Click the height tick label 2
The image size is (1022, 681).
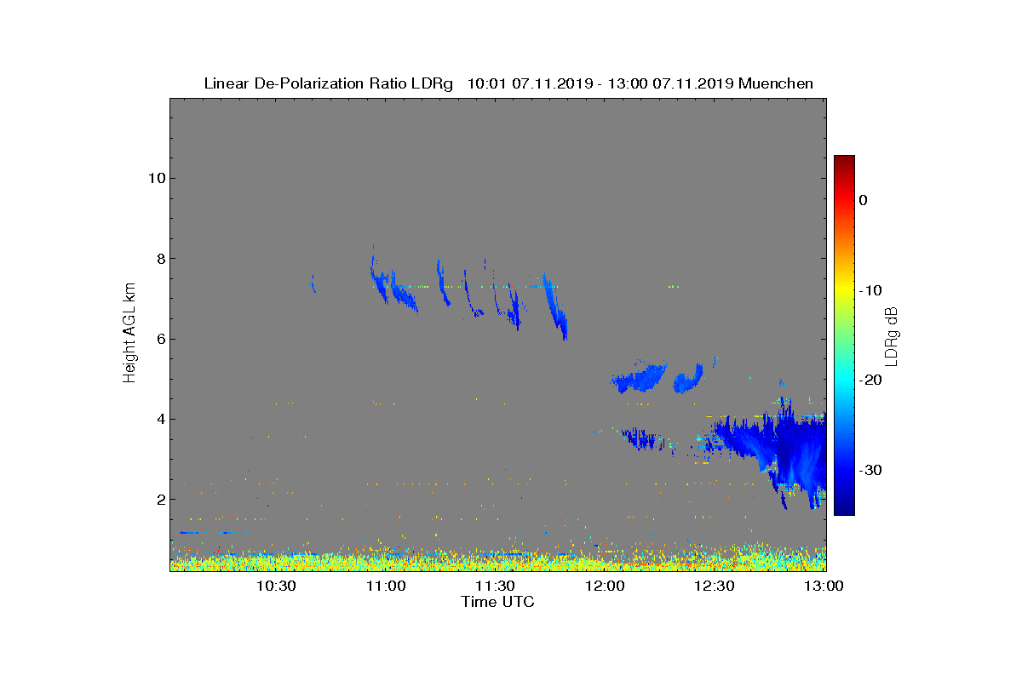click(159, 499)
